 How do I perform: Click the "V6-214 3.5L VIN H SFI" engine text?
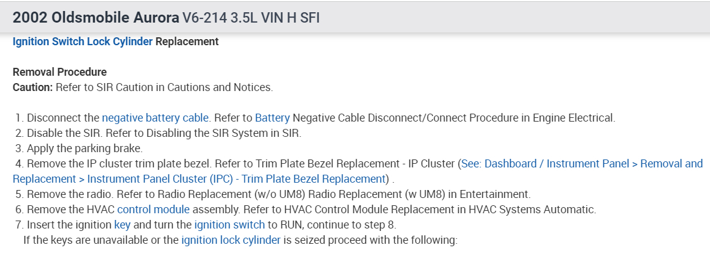pyautogui.click(x=251, y=18)
